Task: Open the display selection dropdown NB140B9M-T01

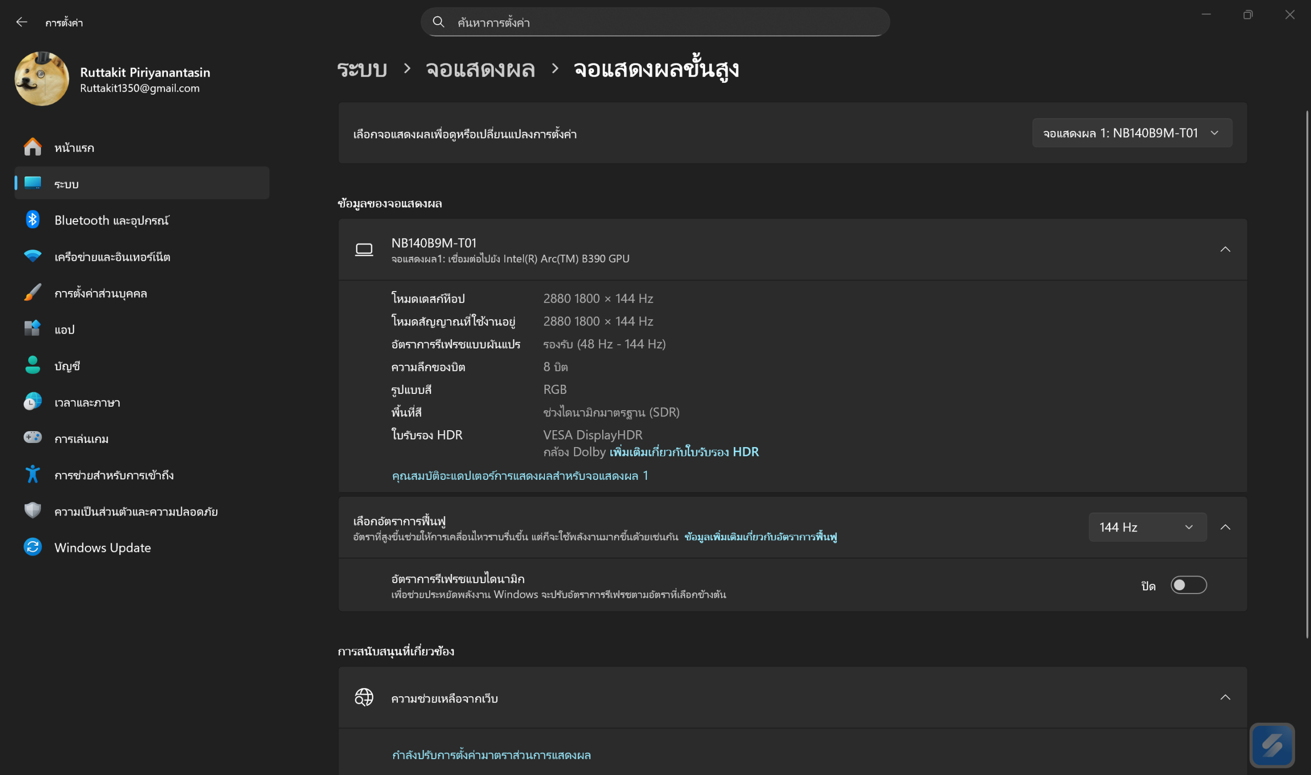Action: coord(1132,133)
